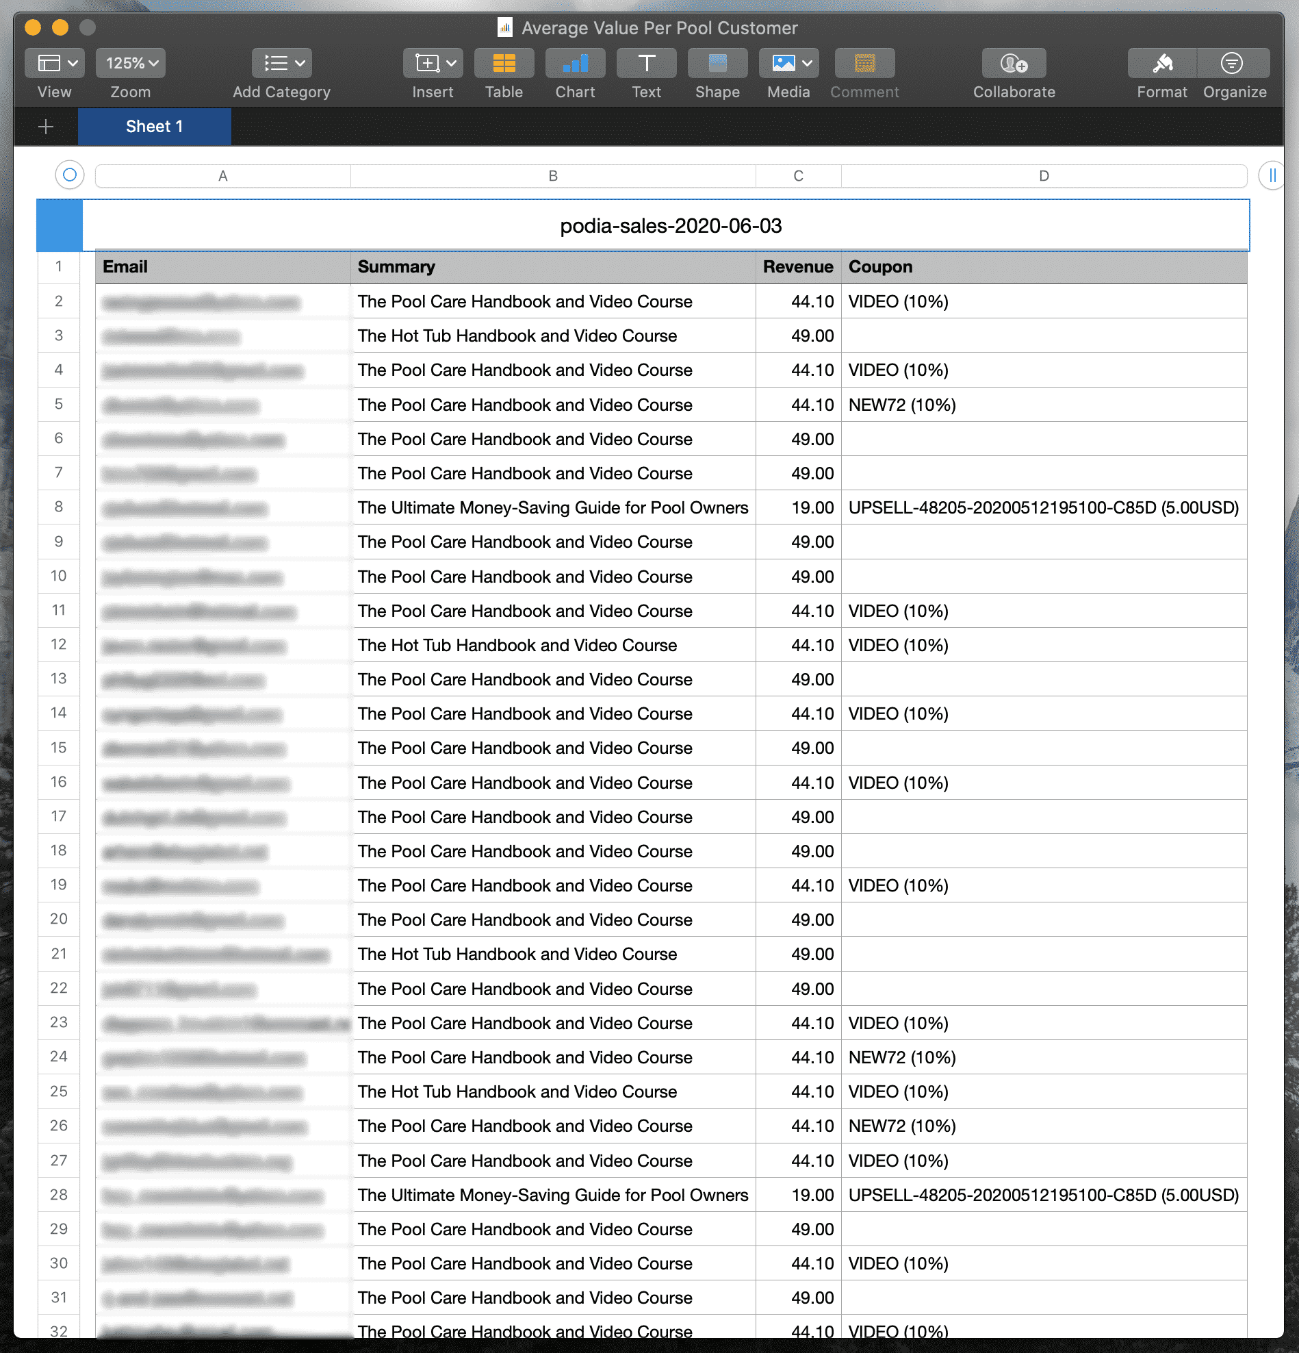
Task: Click the Shape toolbar icon
Action: pyautogui.click(x=717, y=64)
